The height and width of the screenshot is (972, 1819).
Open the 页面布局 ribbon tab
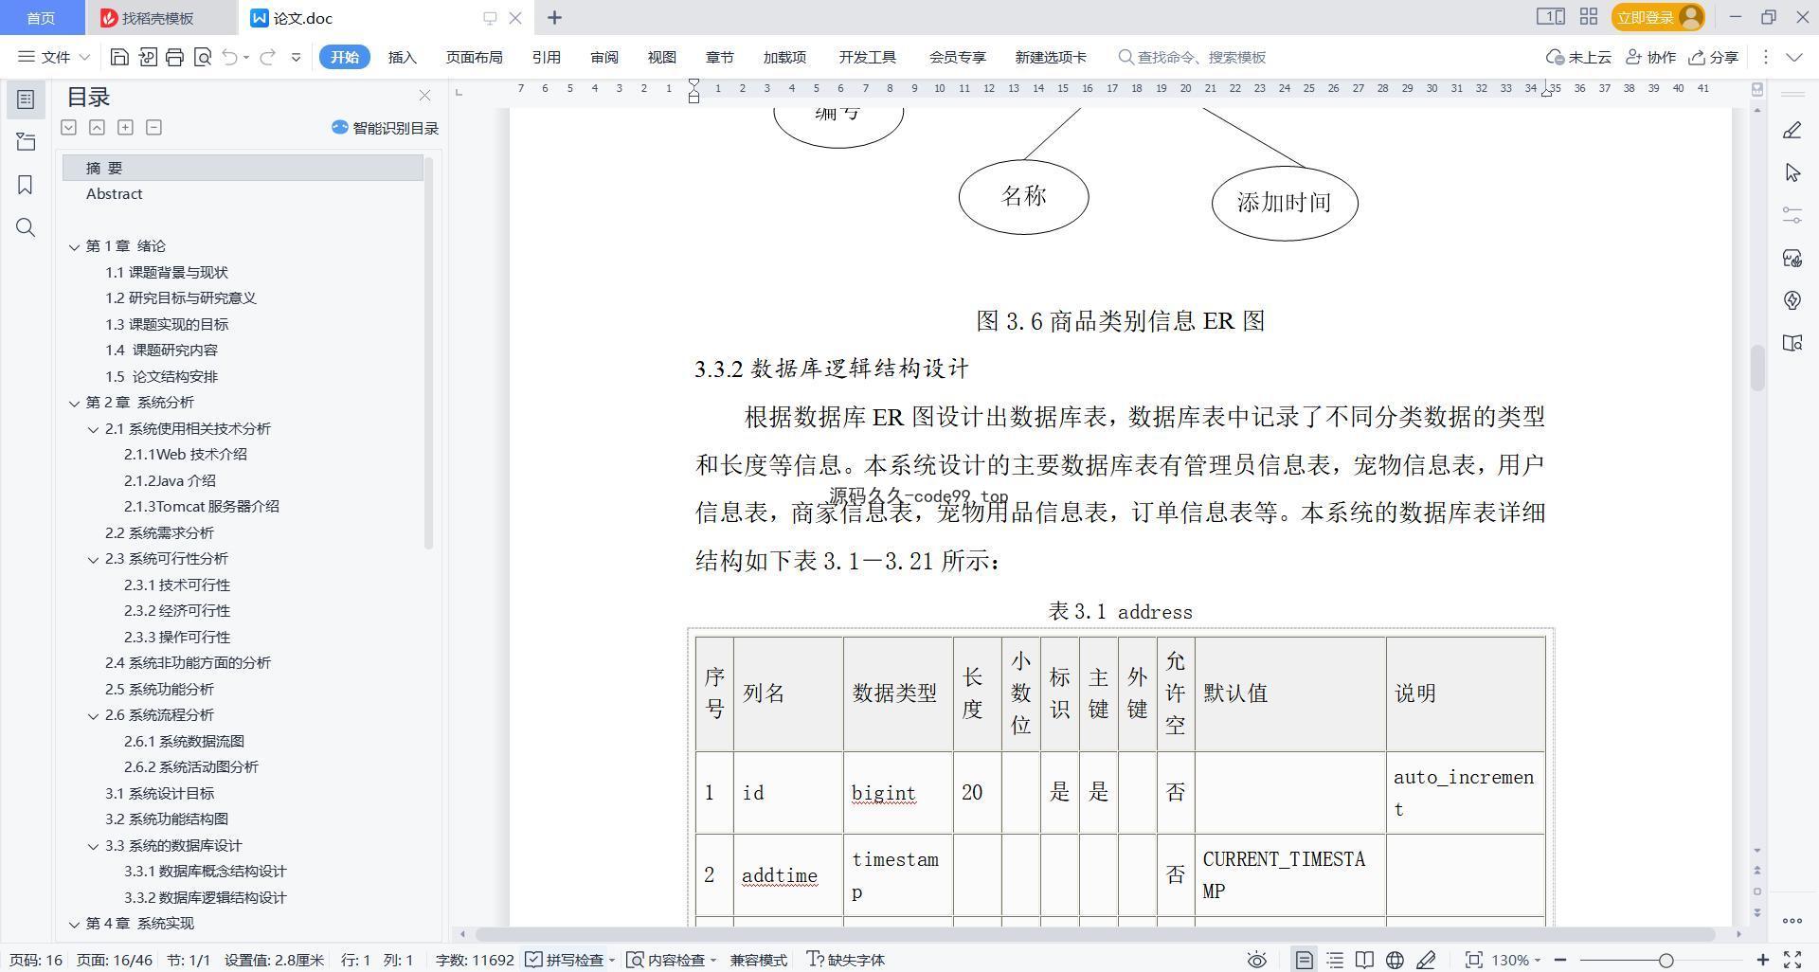474,57
